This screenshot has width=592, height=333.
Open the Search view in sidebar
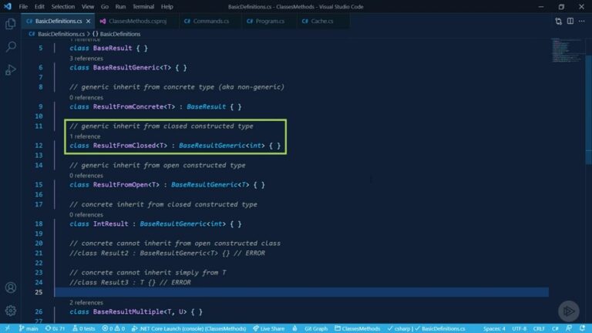point(11,47)
